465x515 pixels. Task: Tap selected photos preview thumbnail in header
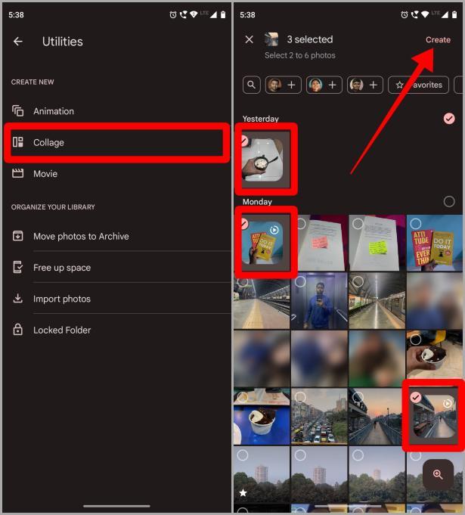pos(272,39)
